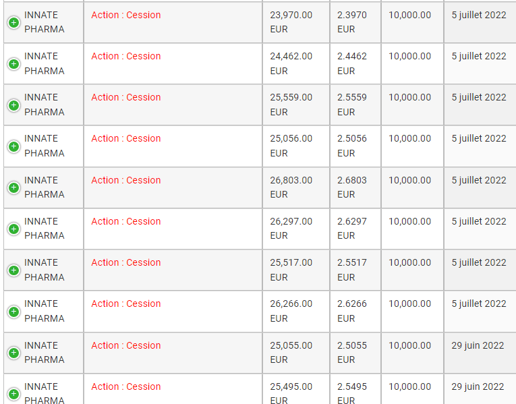Select the 5 juillet 2022 date at price 2.5559
Image resolution: width=516 pixels, height=404 pixels.
479,97
